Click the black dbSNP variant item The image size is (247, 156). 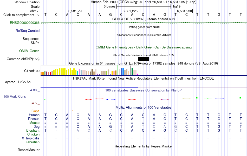pyautogui.click(x=144, y=59)
